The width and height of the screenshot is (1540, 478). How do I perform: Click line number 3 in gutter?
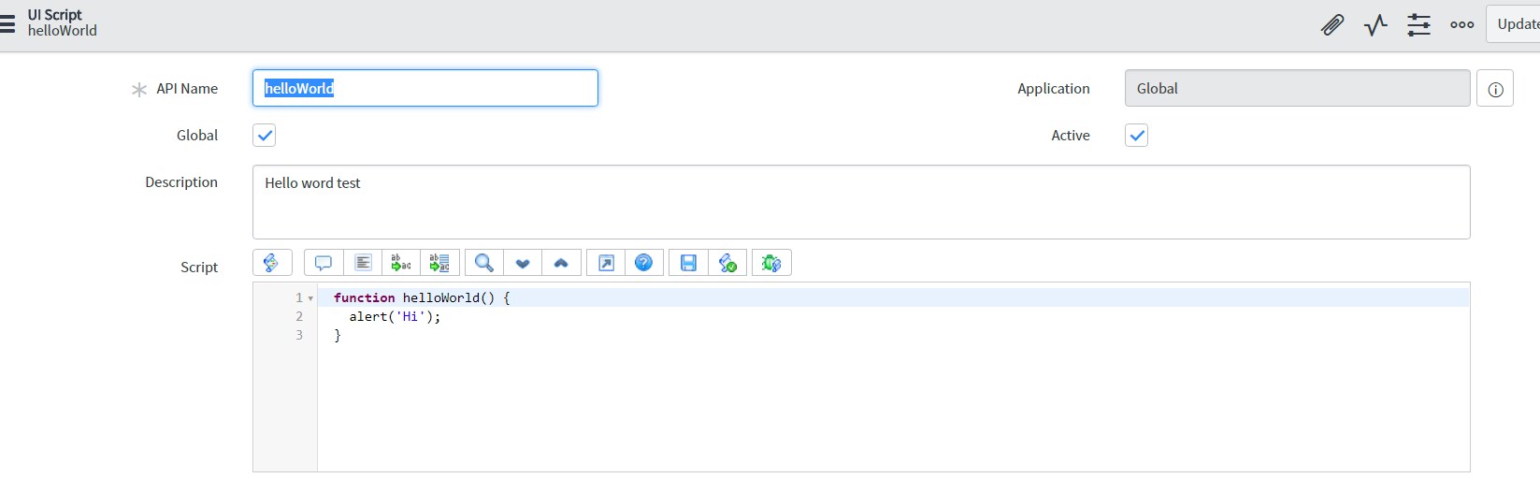[x=299, y=335]
